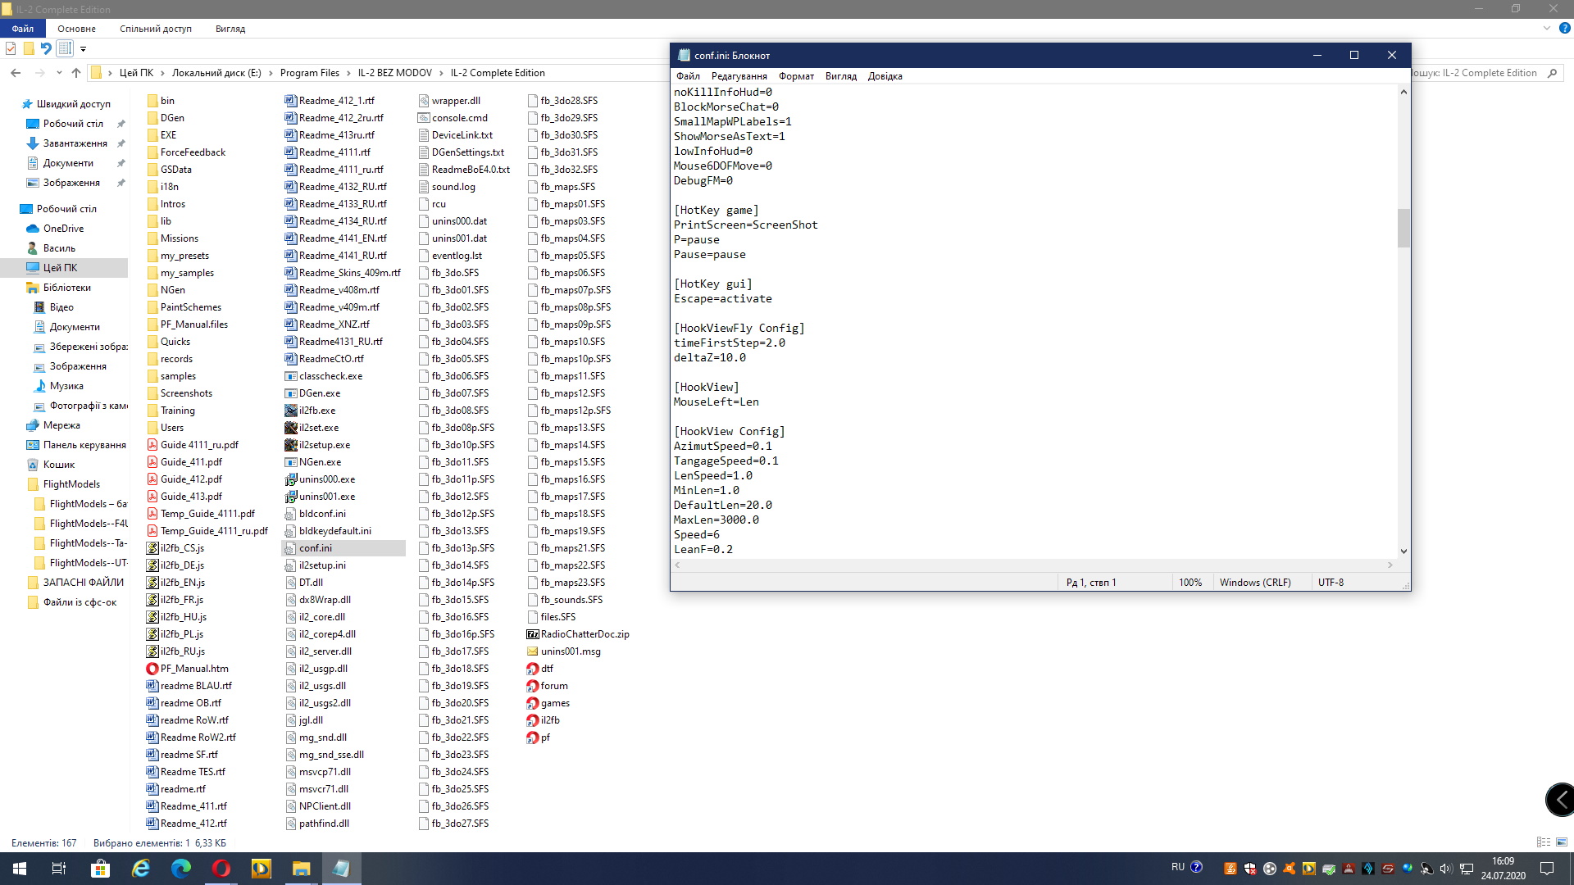The height and width of the screenshot is (885, 1574).
Task: Click Локальний диск (E:) breadcrumb segment
Action: (216, 73)
